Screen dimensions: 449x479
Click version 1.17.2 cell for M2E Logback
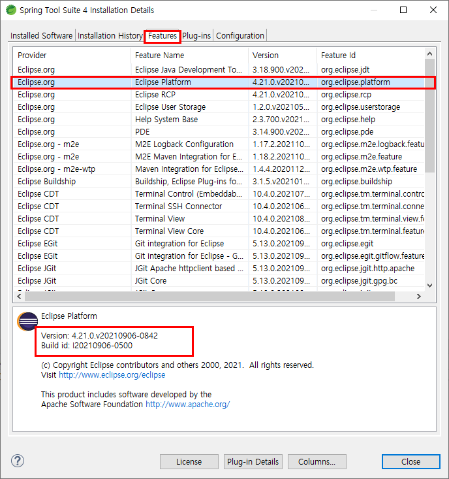[x=281, y=144]
